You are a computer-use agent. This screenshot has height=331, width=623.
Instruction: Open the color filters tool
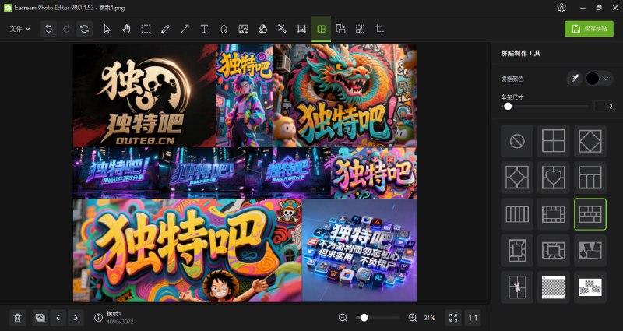click(262, 29)
